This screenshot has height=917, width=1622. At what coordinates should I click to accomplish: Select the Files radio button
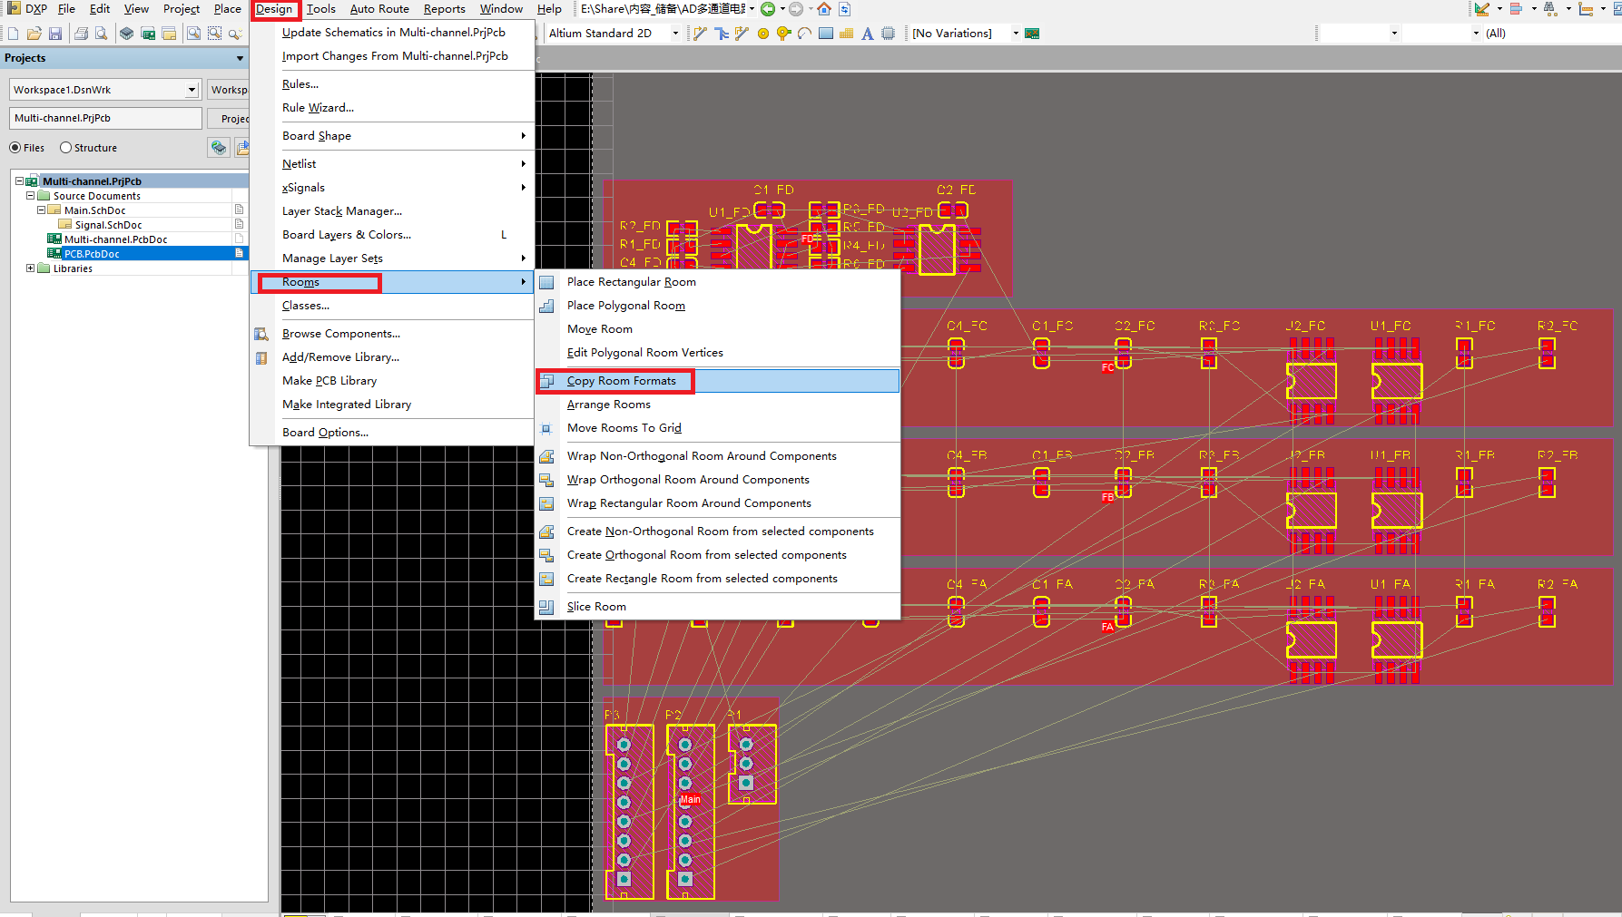pos(15,148)
